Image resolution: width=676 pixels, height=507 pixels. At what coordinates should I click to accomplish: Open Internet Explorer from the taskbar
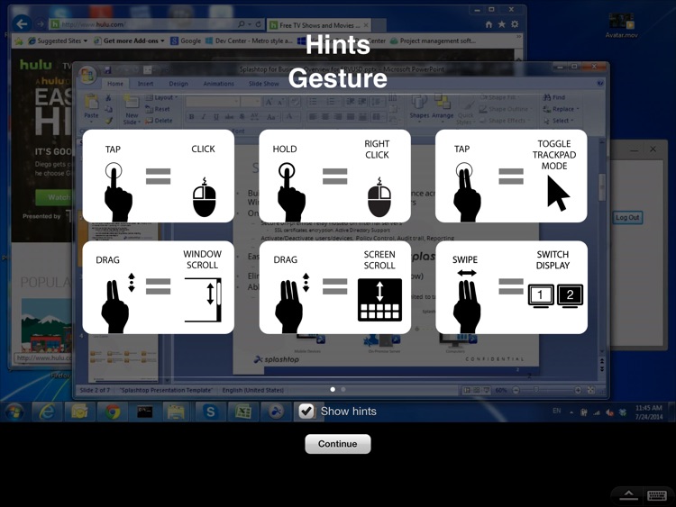pyautogui.click(x=47, y=412)
